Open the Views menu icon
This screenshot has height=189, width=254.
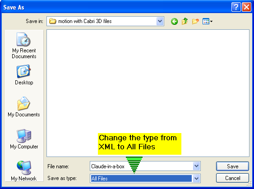pos(208,21)
